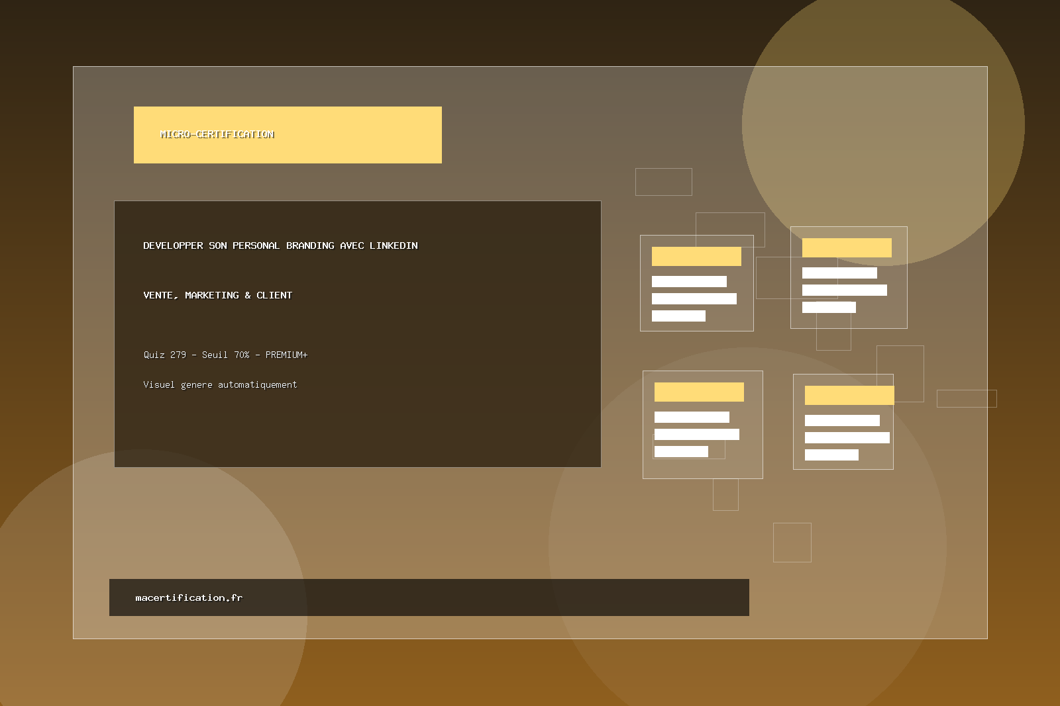1060x706 pixels.
Task: Click empty area of dark footer bar
Action: [497, 597]
